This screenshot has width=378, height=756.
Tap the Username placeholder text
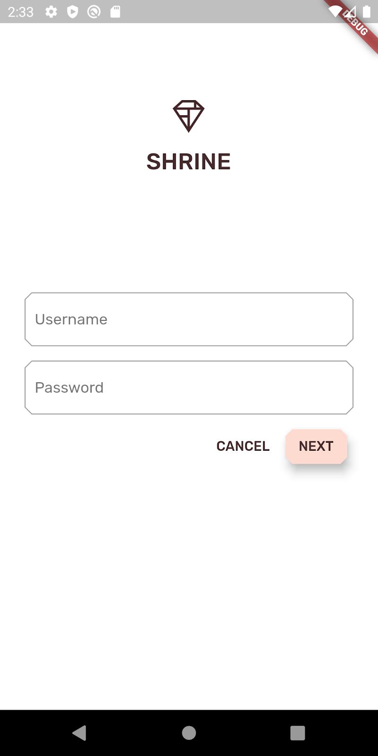(71, 319)
